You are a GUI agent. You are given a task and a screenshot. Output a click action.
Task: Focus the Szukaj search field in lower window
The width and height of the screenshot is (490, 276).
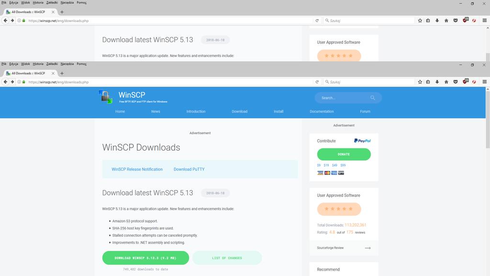click(x=369, y=82)
